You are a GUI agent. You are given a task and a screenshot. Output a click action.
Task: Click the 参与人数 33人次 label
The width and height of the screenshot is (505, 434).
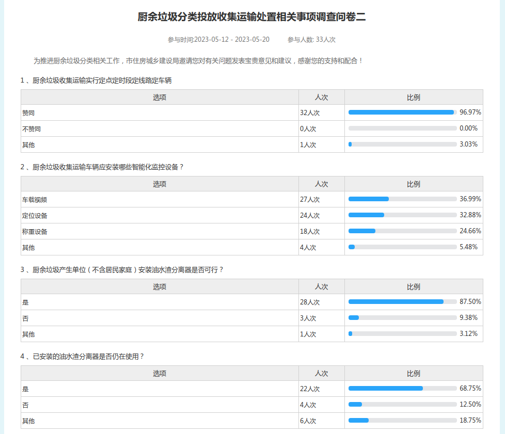[x=311, y=40]
